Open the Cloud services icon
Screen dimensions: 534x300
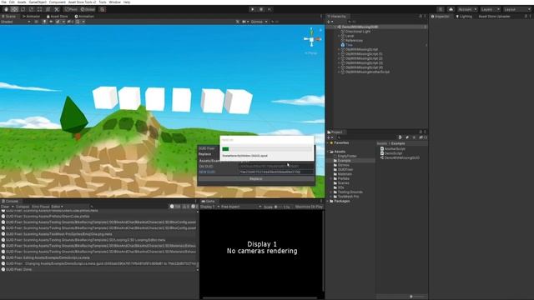coord(451,9)
